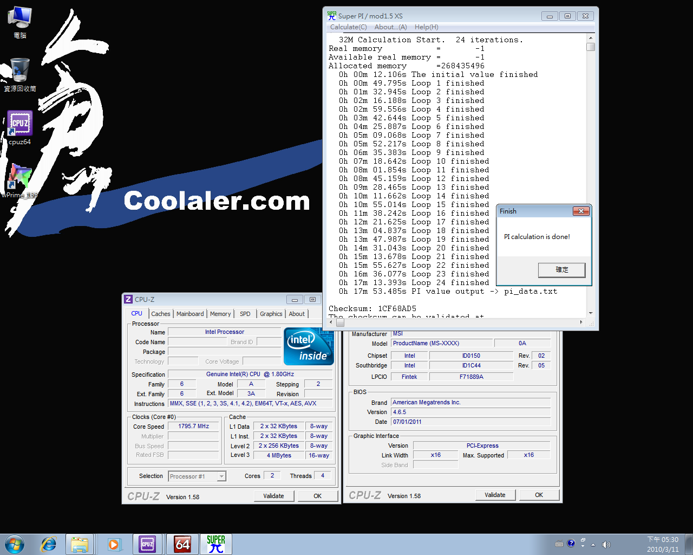
Task: Click the CPU-Z title bar Z icon
Action: [x=128, y=299]
